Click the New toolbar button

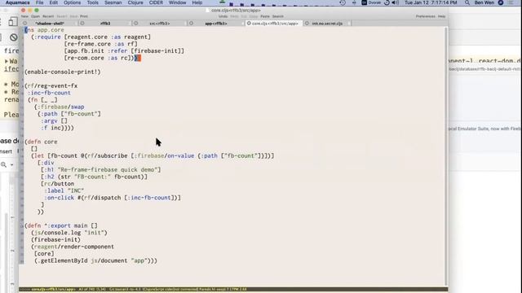24,16
